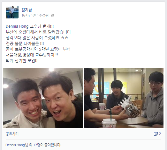Click the author name 김지남

coord(27,10)
